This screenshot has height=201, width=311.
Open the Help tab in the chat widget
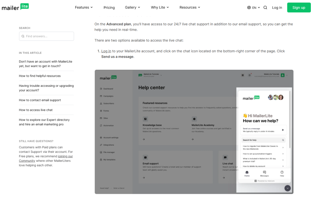pos(282,174)
